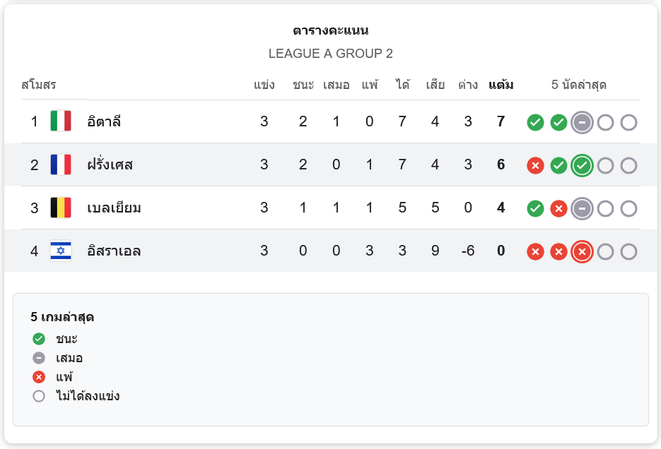
Task: Click the grey เสมอ legend icon
Action: [x=39, y=358]
